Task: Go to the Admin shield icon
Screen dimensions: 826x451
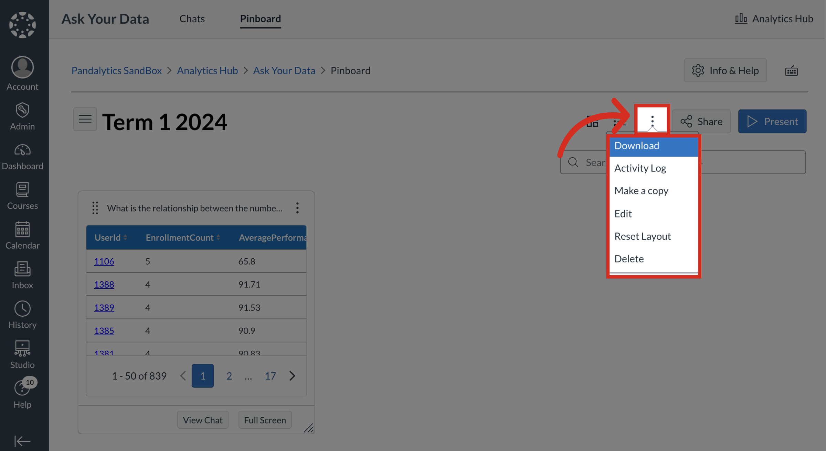Action: point(22,110)
